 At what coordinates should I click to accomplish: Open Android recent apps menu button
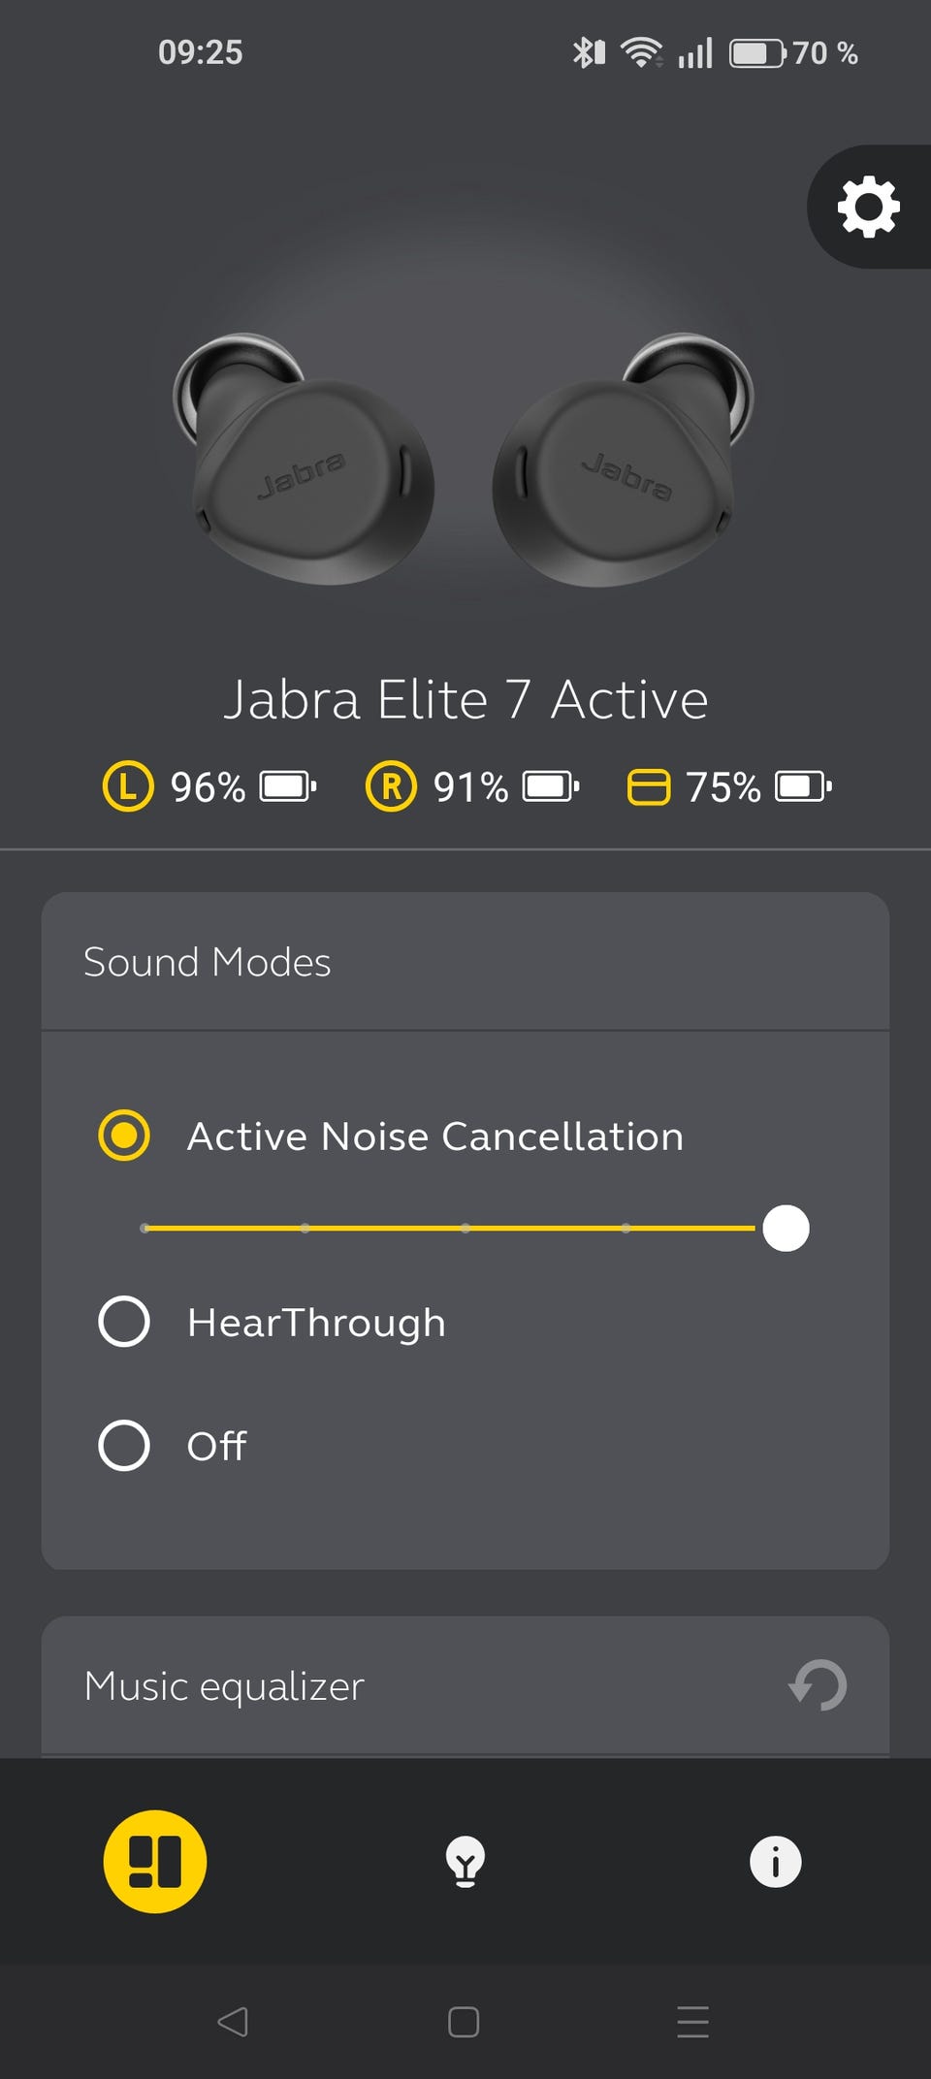coord(693,2022)
